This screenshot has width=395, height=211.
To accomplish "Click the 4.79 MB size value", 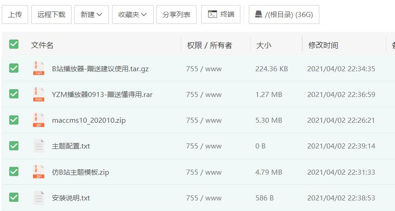I will point(269,172).
